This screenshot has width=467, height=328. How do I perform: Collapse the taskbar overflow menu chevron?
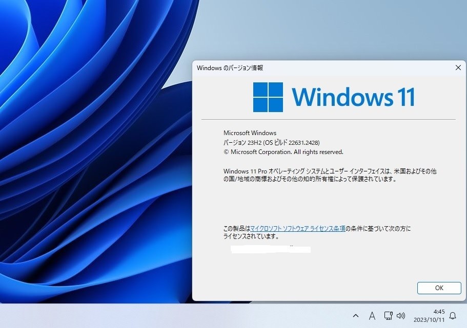[x=356, y=316]
